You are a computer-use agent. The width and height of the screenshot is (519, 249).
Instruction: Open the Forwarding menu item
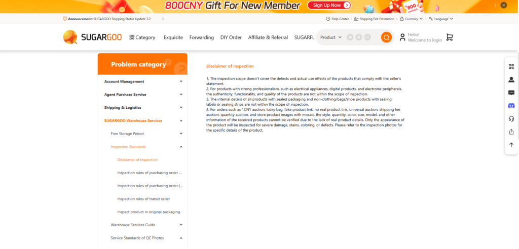click(x=201, y=37)
